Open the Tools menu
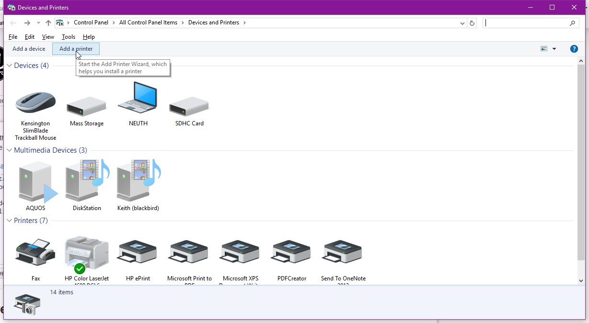The width and height of the screenshot is (589, 323). pyautogui.click(x=69, y=37)
